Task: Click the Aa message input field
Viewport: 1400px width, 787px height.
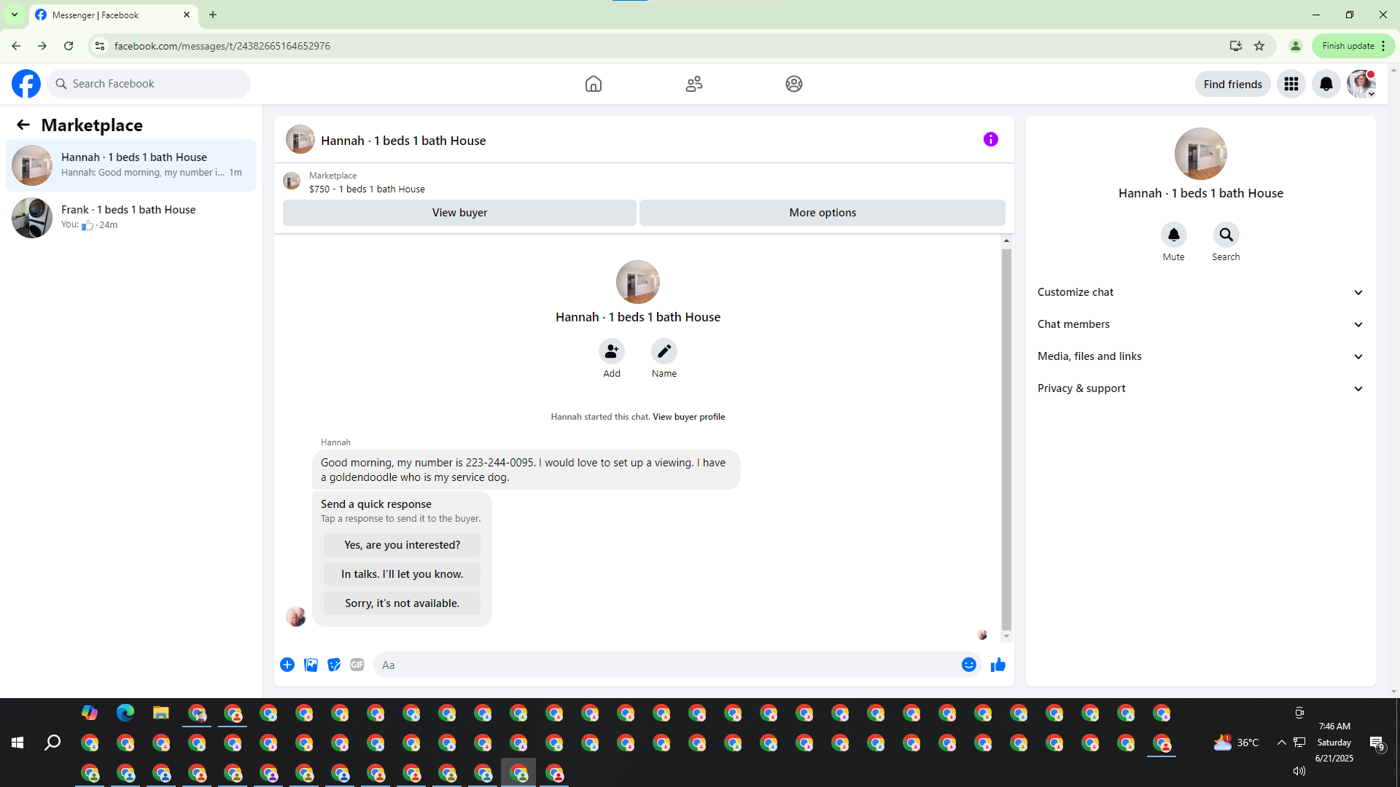Action: coord(664,665)
